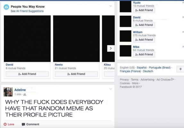The image size is (184, 128).
Task: Add Neeto as a friend
Action: [x=76, y=74]
